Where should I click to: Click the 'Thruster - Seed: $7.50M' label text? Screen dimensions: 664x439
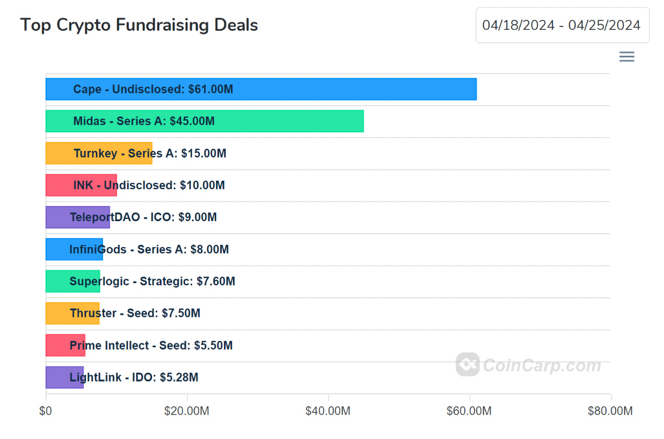(x=135, y=313)
